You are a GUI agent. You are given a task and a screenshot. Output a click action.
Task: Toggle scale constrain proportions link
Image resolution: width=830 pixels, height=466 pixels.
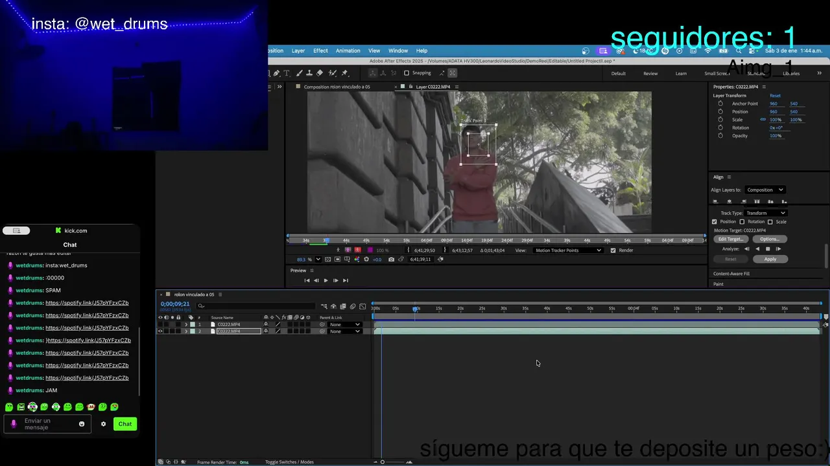point(763,120)
